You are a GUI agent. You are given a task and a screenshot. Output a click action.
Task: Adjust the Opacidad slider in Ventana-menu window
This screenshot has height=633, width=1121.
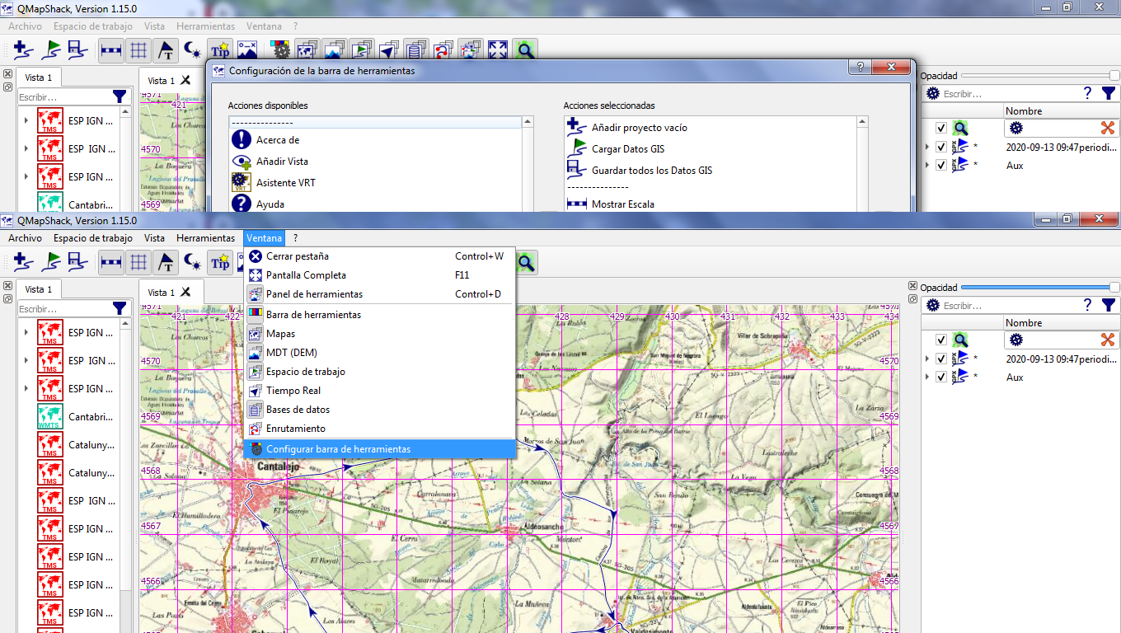click(1040, 288)
